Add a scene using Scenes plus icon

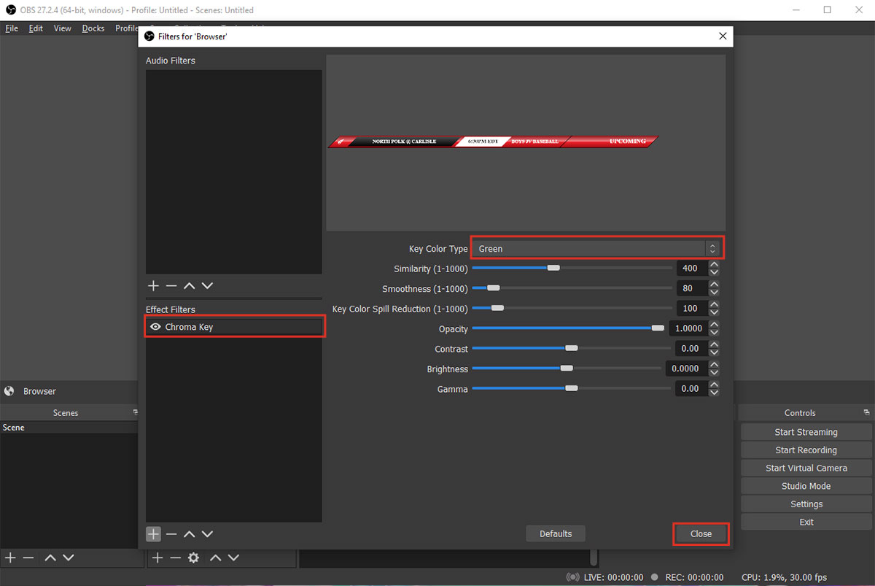[10, 558]
